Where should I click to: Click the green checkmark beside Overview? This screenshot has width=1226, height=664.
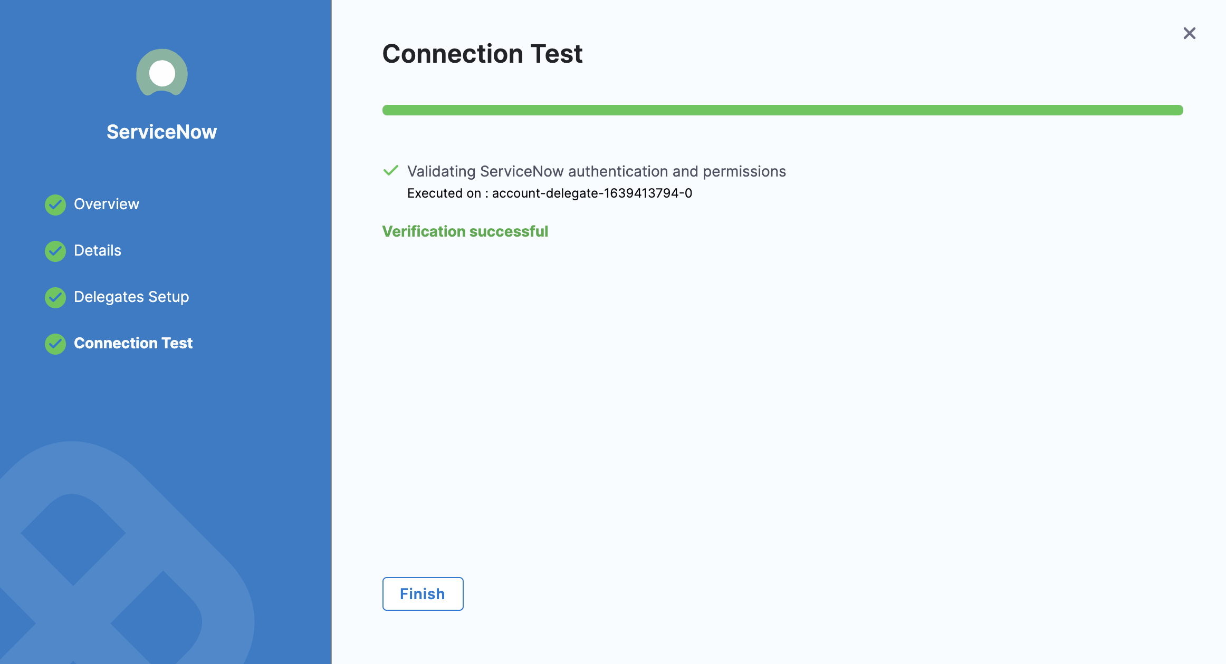tap(55, 204)
